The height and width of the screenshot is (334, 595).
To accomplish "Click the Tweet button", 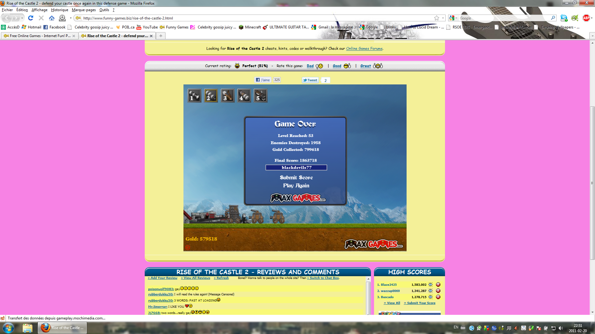I will click(x=310, y=80).
